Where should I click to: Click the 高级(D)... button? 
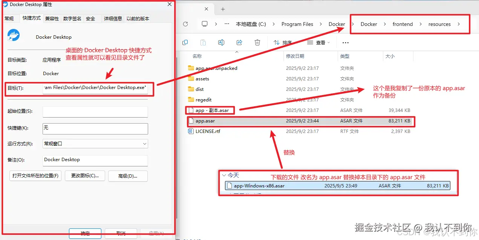pos(128,176)
